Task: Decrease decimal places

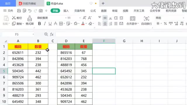Action: coord(182,23)
